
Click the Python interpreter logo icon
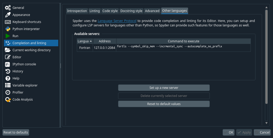click(x=8, y=29)
